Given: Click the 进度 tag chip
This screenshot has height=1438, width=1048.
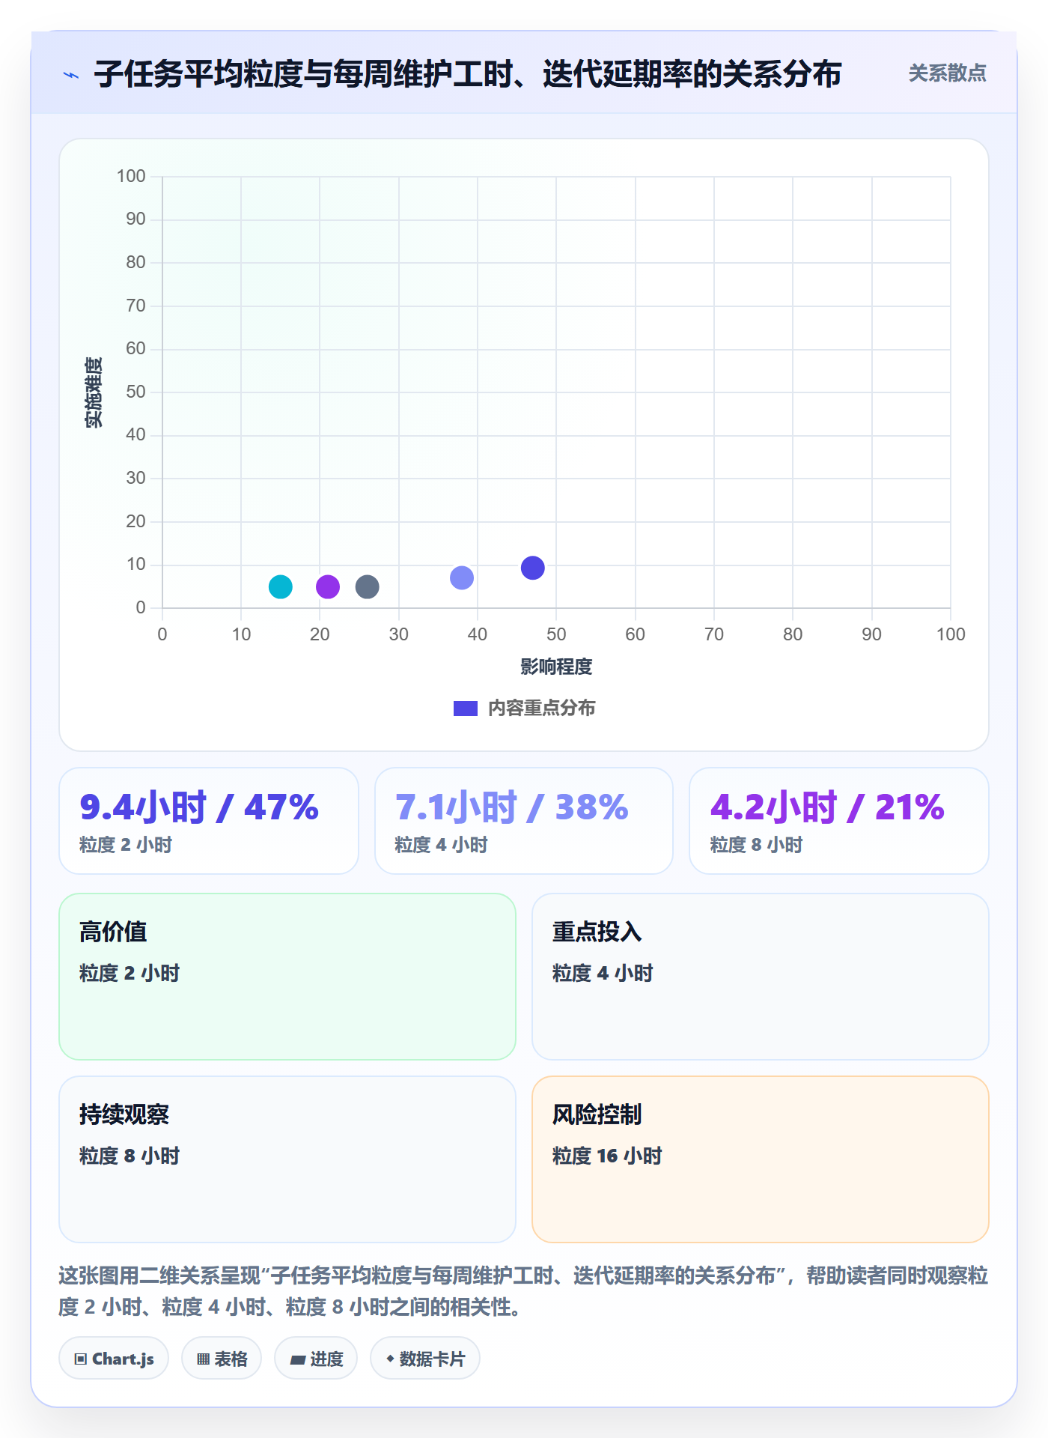Looking at the screenshot, I should (316, 1359).
